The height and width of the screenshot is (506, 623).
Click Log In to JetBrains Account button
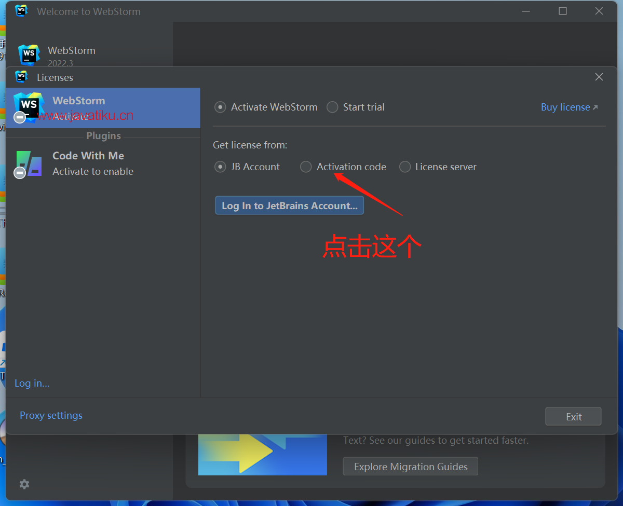[x=290, y=206]
